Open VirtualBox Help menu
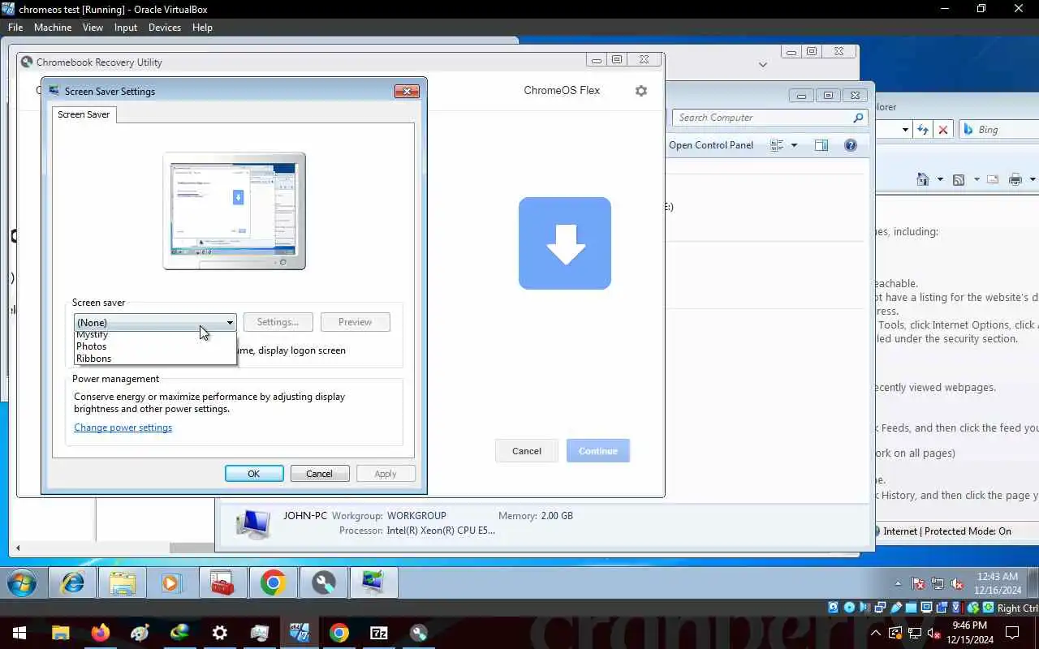 point(202,28)
